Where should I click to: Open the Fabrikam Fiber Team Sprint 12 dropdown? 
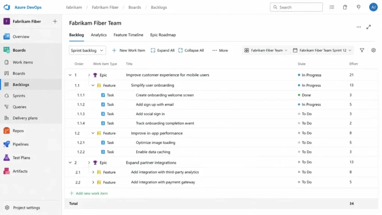click(322, 50)
